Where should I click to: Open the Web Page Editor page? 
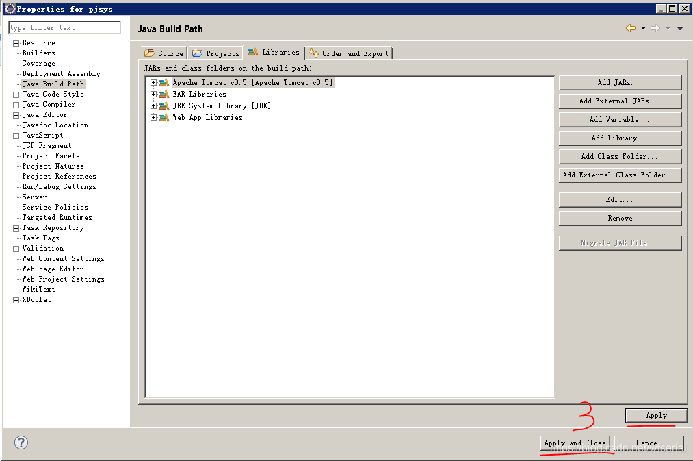[53, 269]
